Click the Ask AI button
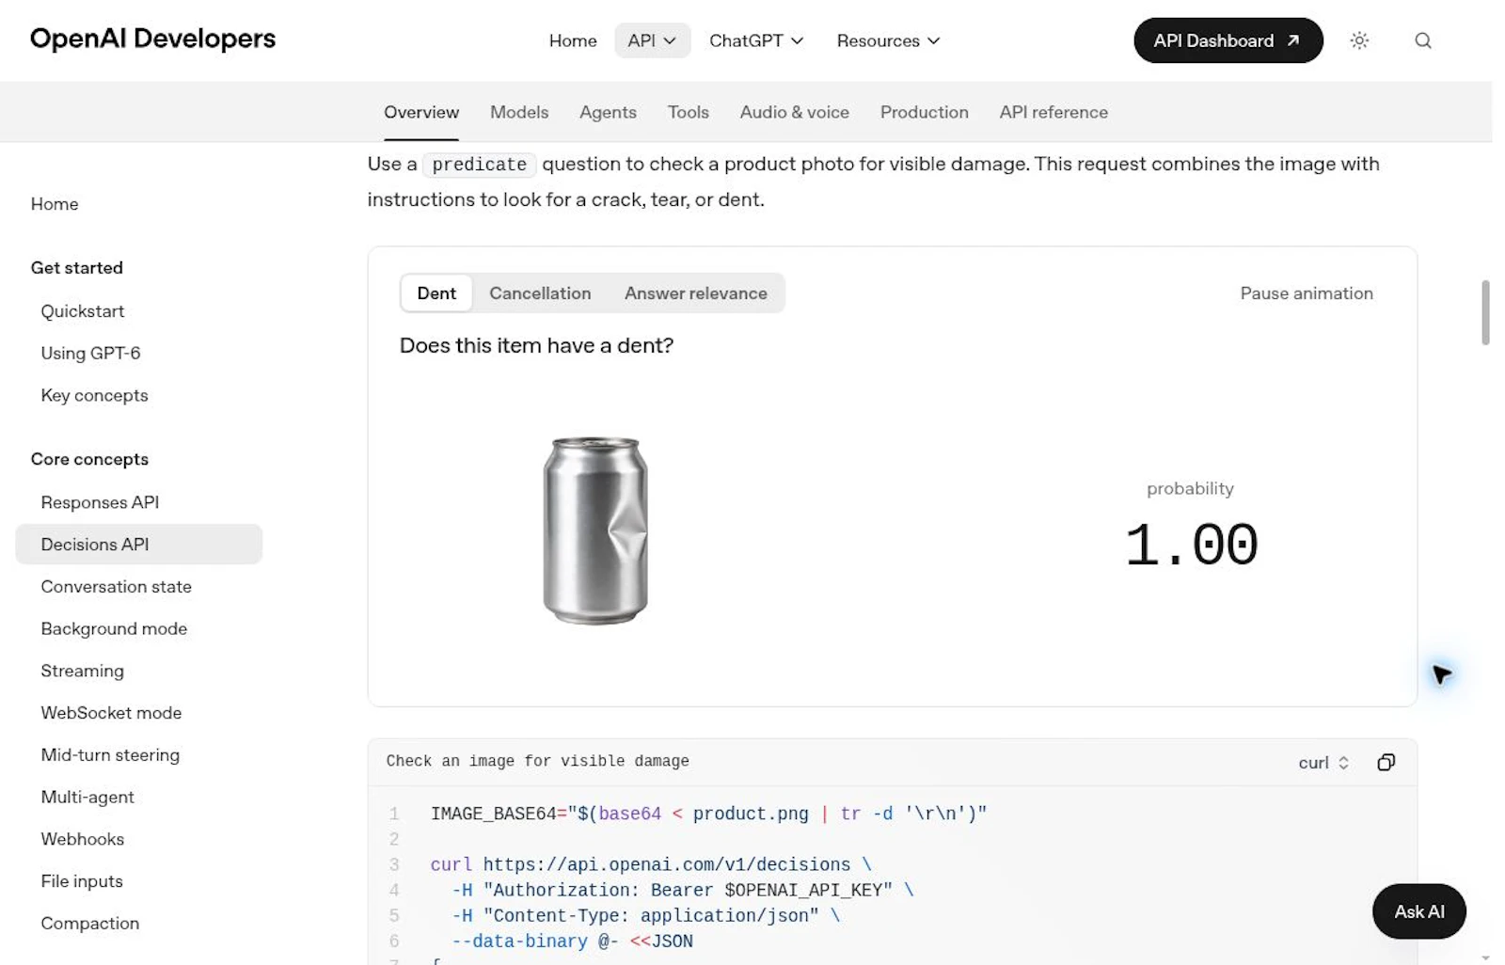Viewport: 1505px width, 965px height. (1418, 910)
